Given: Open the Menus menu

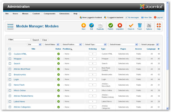Looking at the screenshot, I should 25,14.
